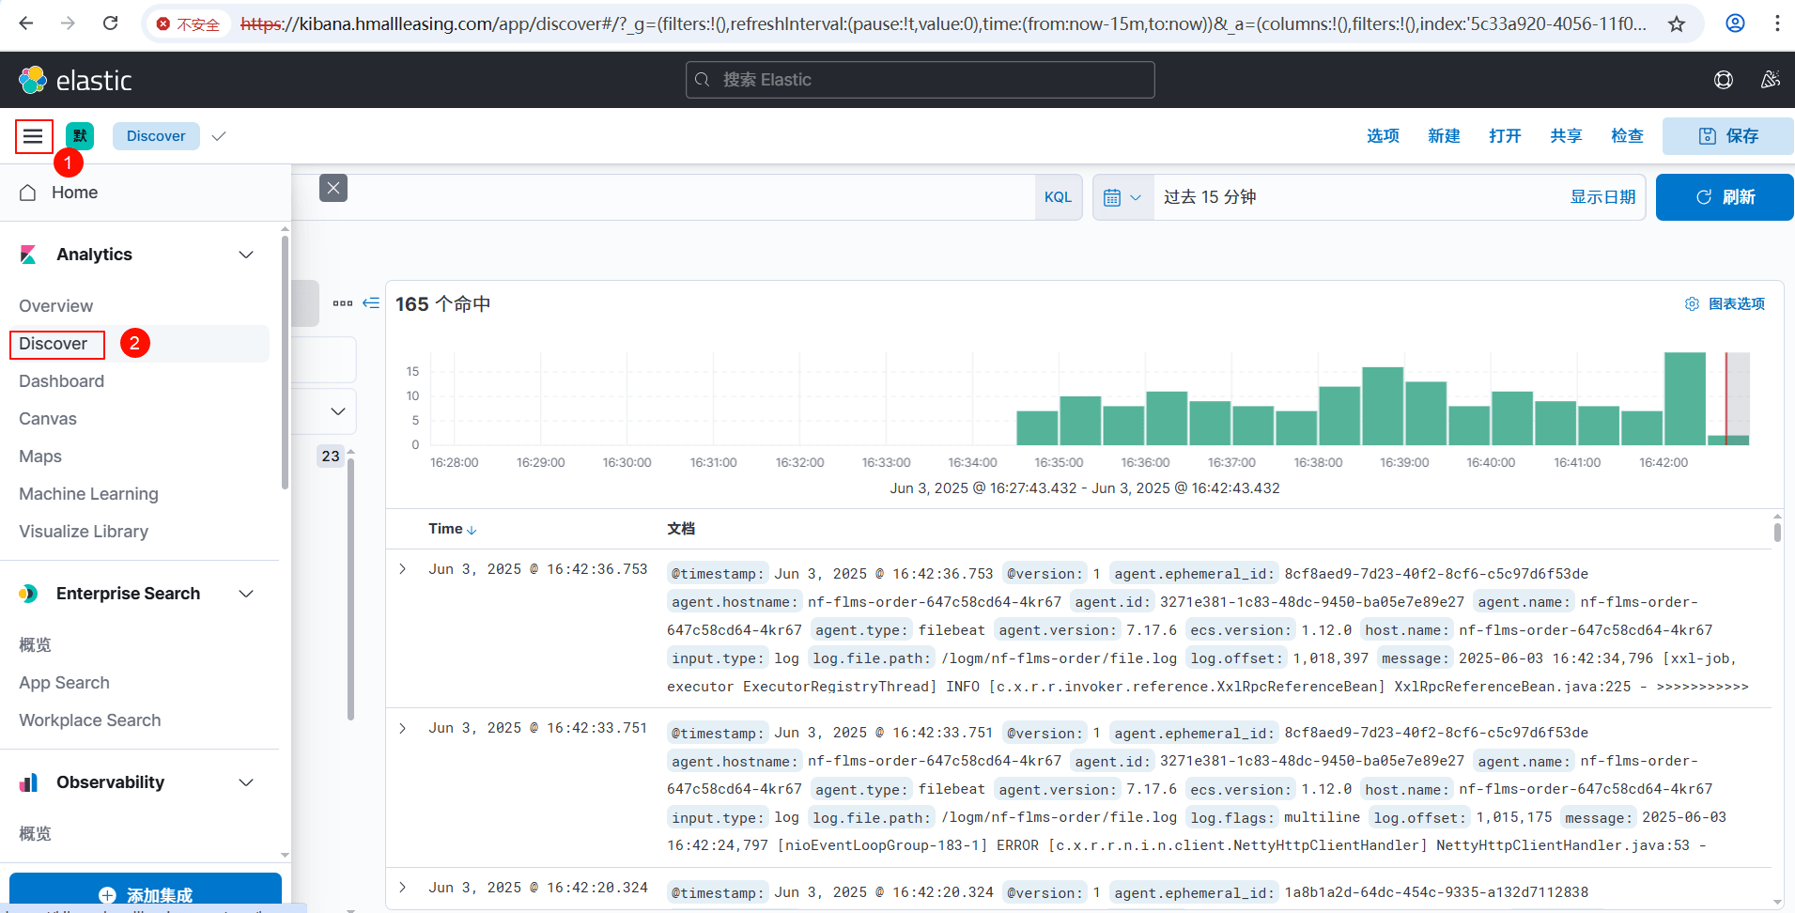Collapse the Analytics section

[x=246, y=255]
